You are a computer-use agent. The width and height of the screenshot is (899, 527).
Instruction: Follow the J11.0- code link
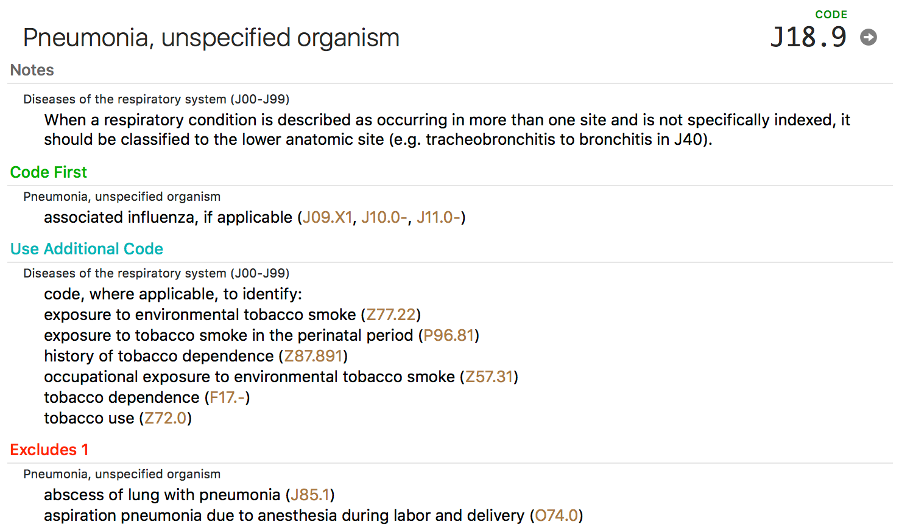[439, 217]
